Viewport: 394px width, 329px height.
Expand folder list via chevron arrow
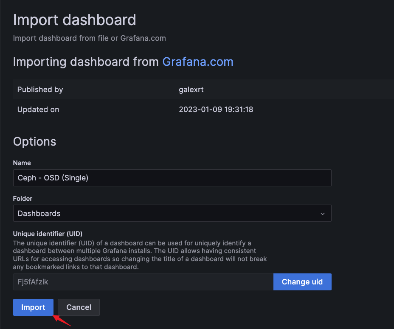pyautogui.click(x=323, y=214)
